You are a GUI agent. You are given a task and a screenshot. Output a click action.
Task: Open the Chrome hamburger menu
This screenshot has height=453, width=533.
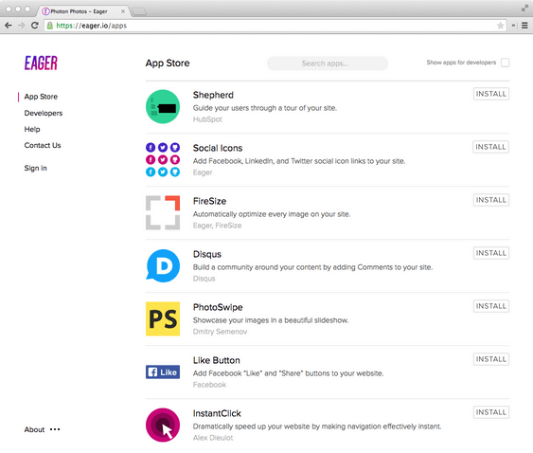coord(524,26)
